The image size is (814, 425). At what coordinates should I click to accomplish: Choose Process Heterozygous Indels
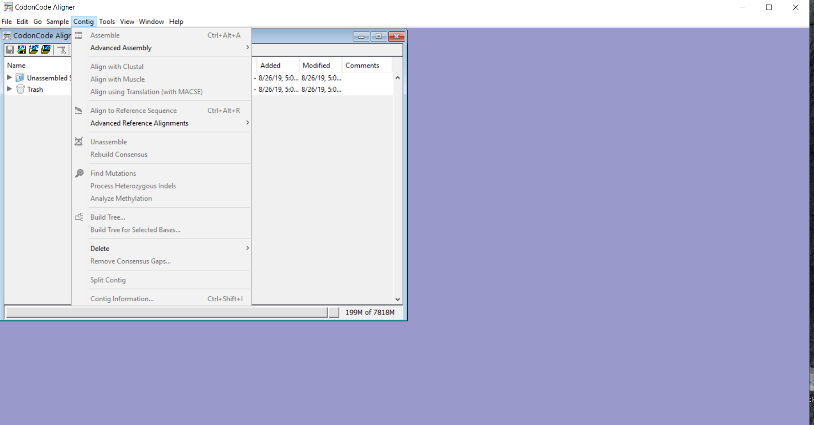pyautogui.click(x=162, y=186)
